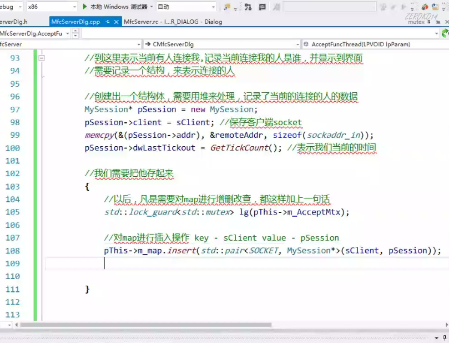Click line number 97
The width and height of the screenshot is (449, 343).
(15, 110)
